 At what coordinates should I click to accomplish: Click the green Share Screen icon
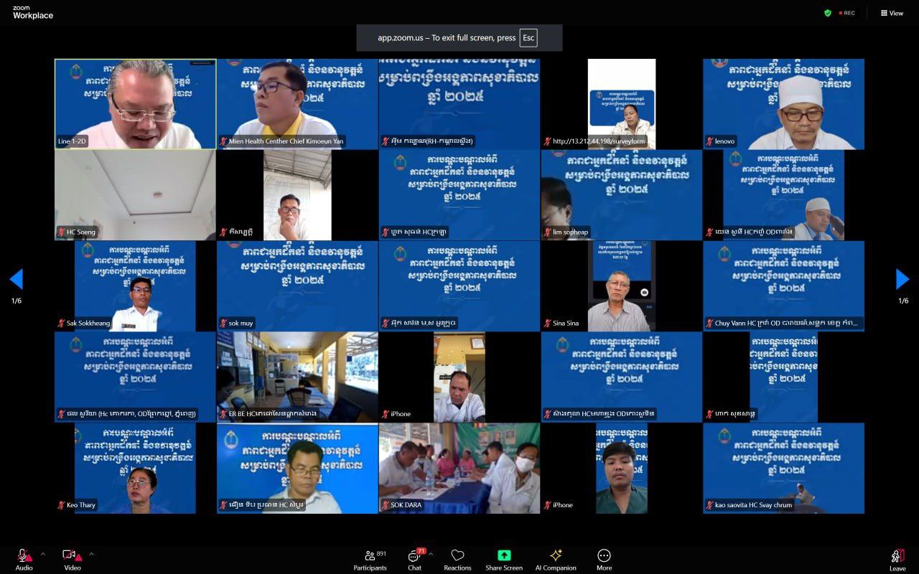(x=504, y=555)
